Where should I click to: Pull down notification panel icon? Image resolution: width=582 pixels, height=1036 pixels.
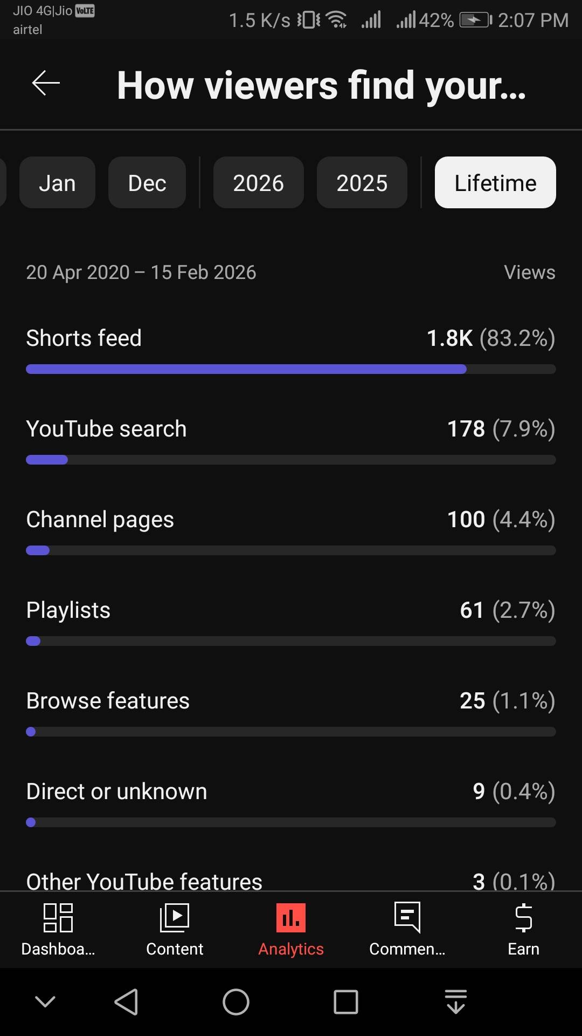click(456, 1002)
